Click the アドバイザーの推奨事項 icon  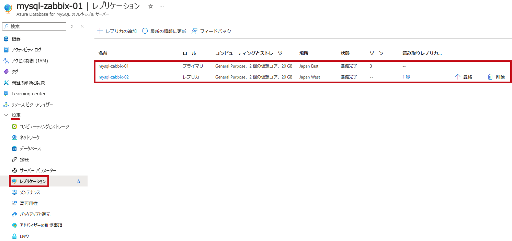click(14, 225)
